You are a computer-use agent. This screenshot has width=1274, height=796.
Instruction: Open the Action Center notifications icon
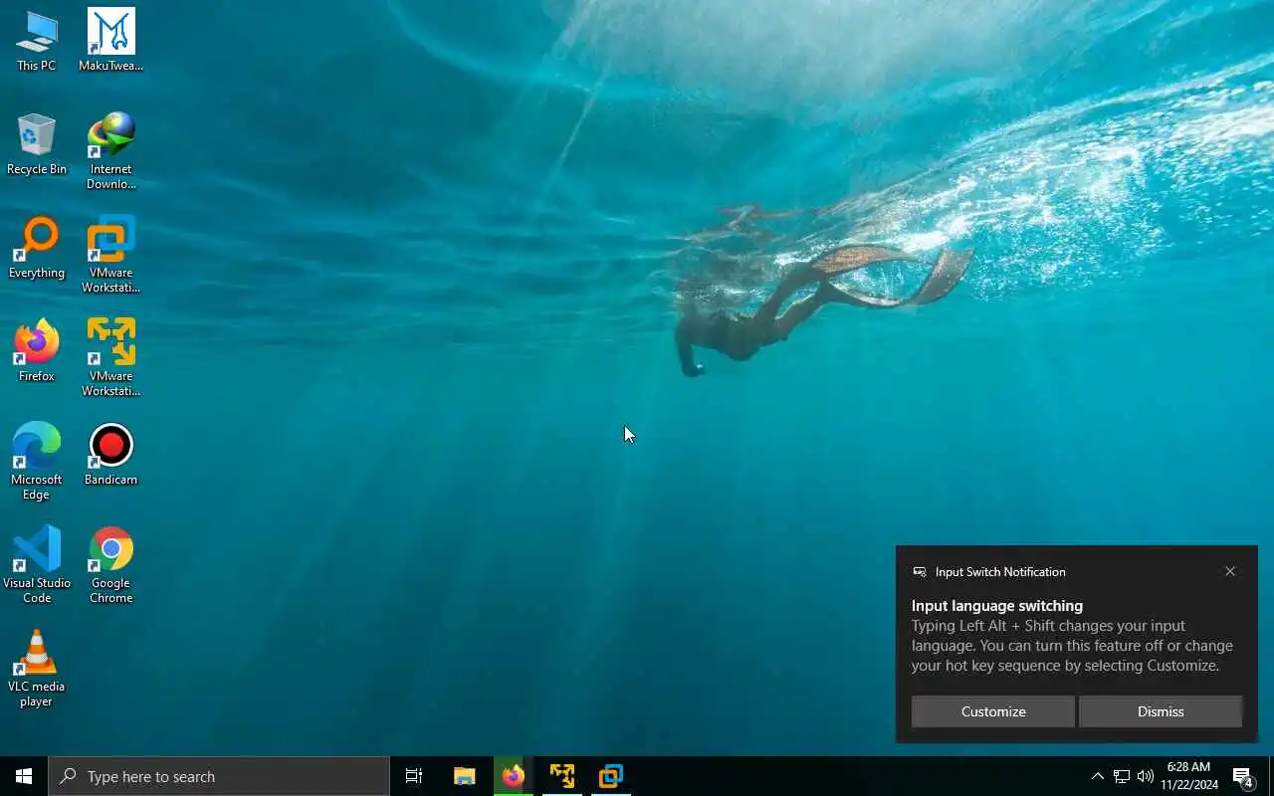[1243, 777]
